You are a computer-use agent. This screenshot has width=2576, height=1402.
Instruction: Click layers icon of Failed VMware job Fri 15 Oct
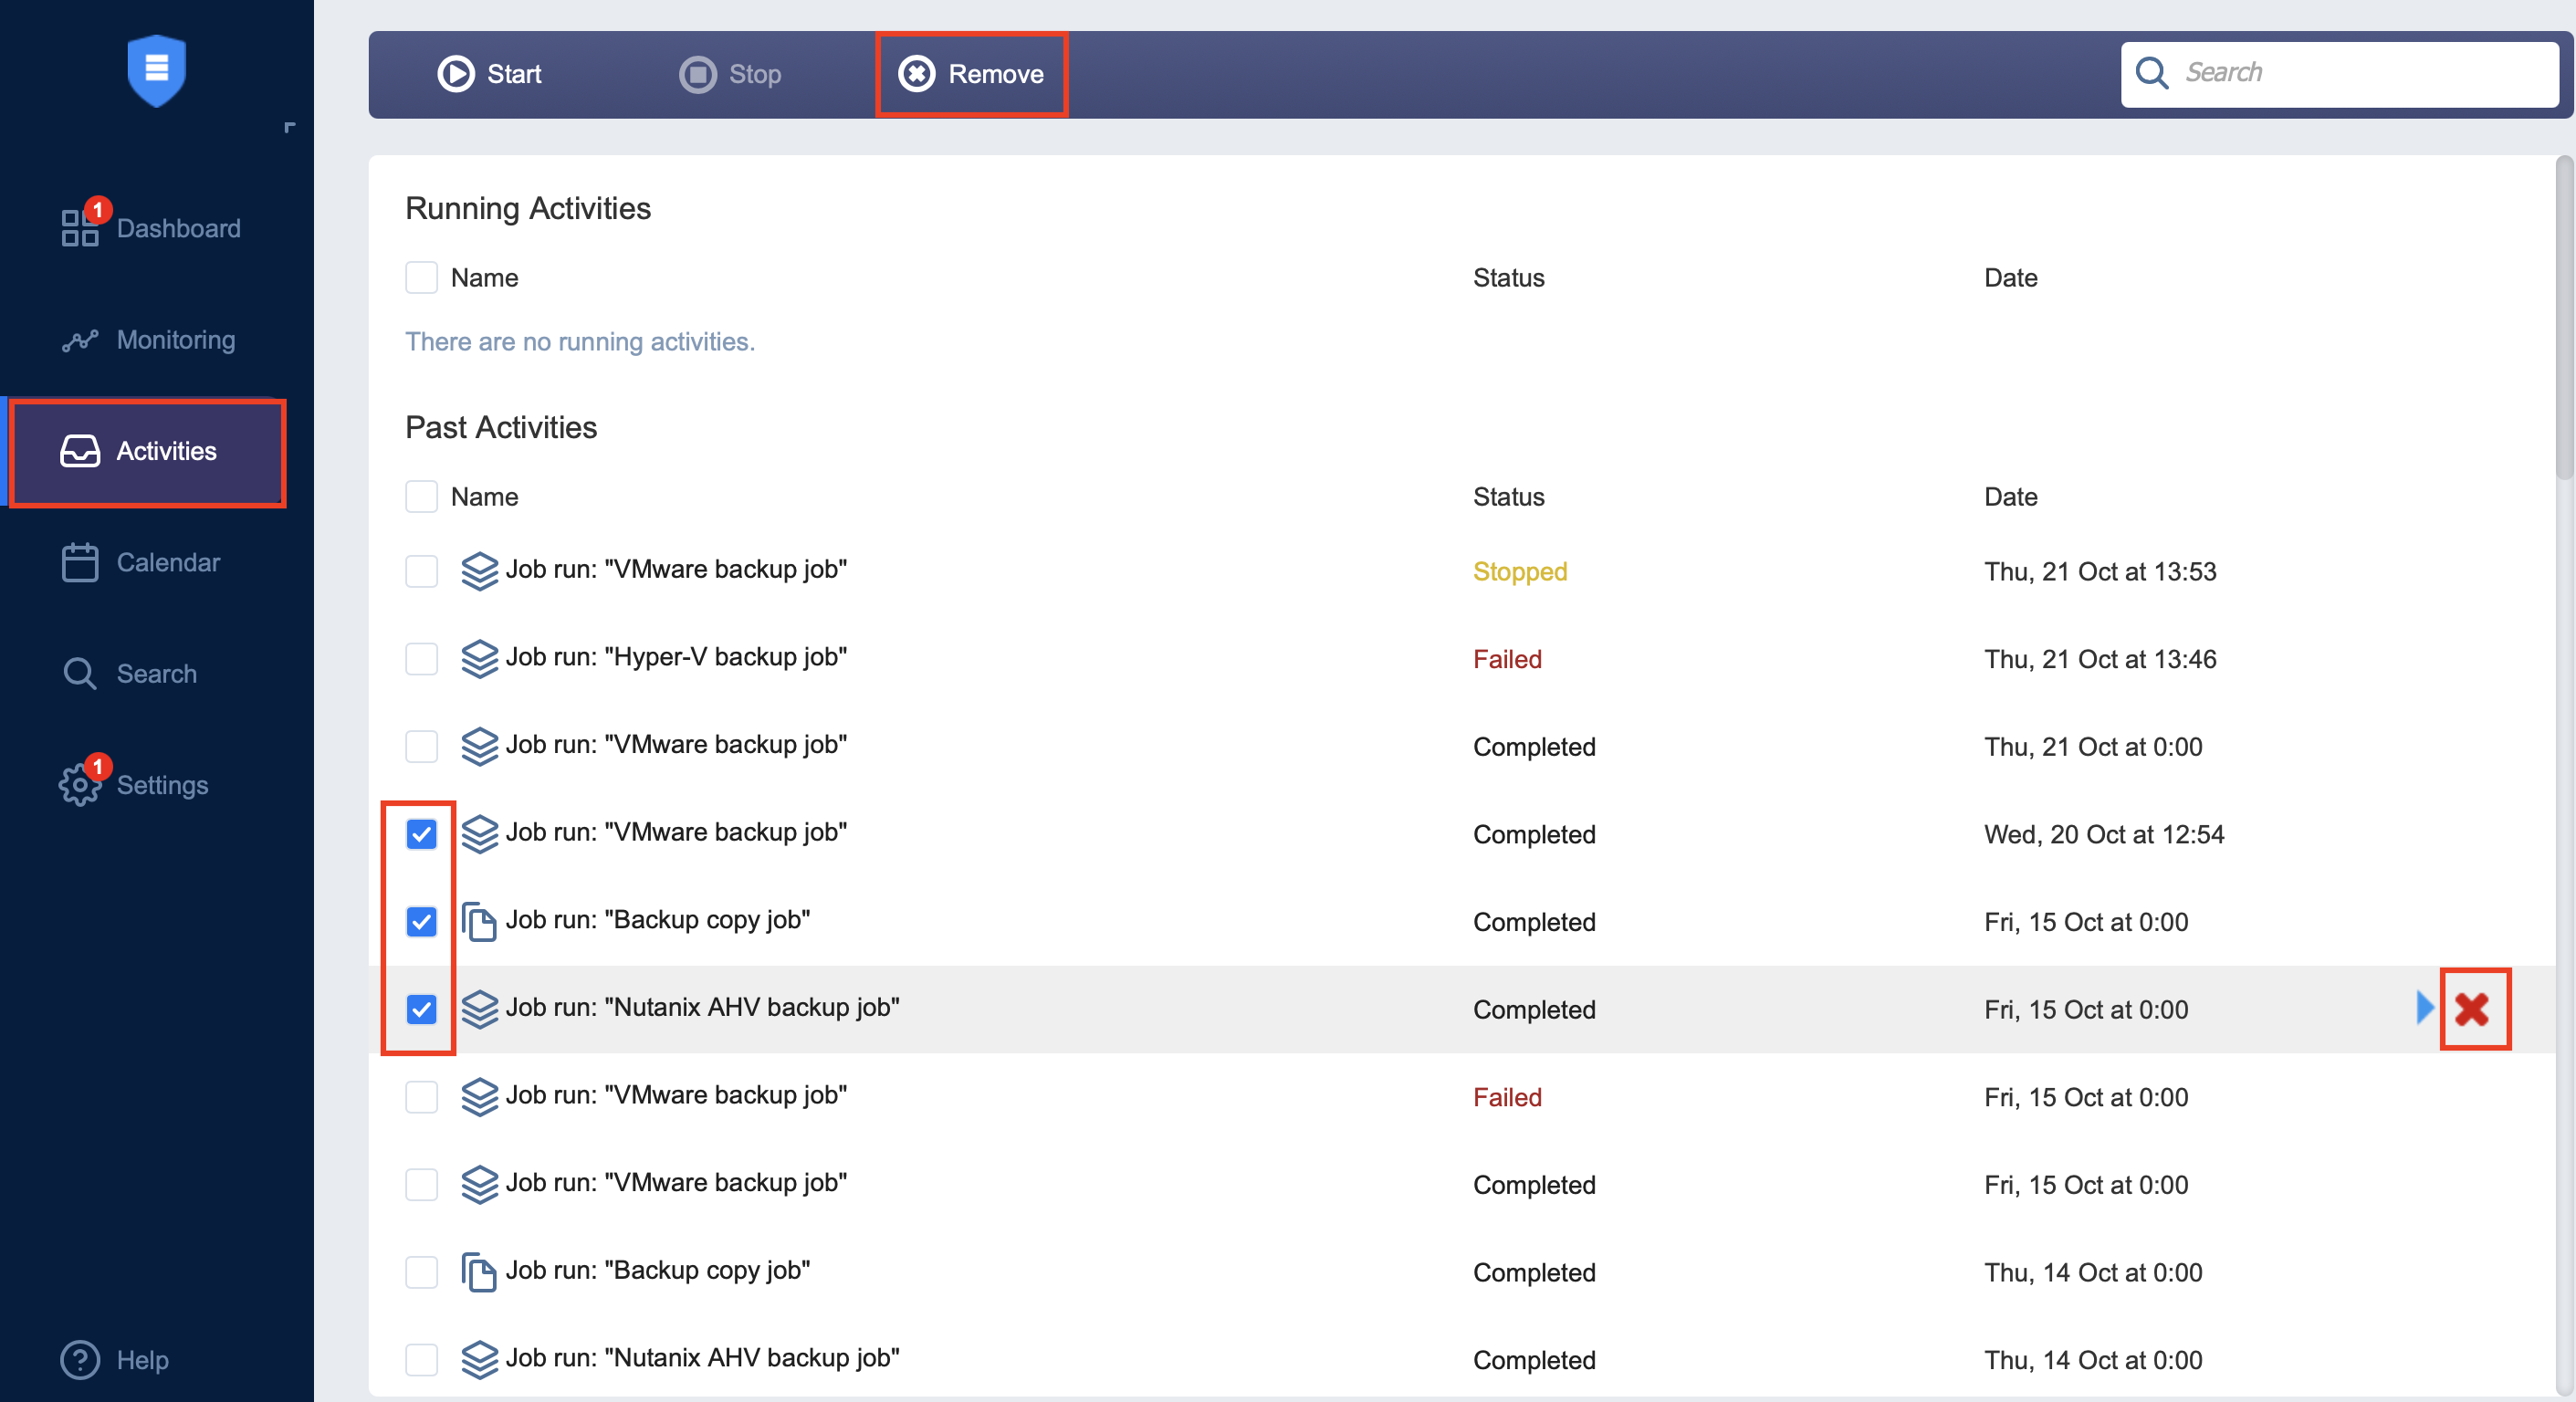click(x=480, y=1098)
